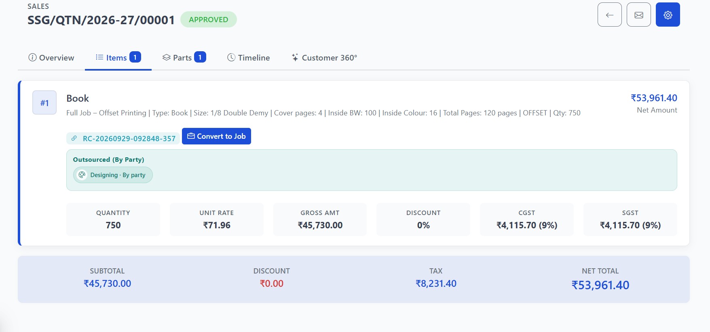This screenshot has width=710, height=332.
Task: Click the ₹53,961.40 Net Amount value
Action: (x=654, y=98)
